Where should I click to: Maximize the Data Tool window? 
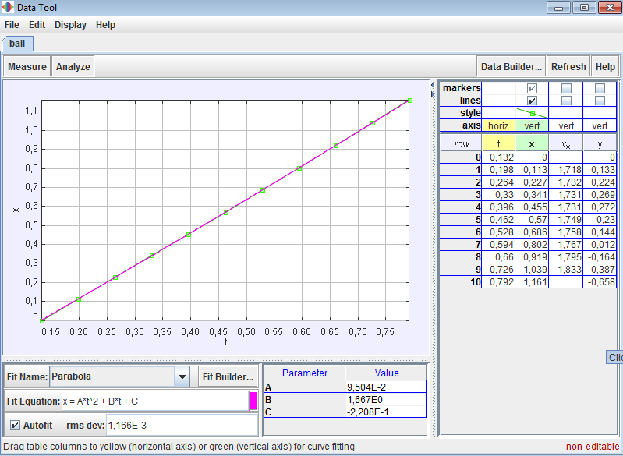pyautogui.click(x=584, y=8)
